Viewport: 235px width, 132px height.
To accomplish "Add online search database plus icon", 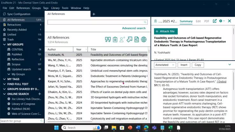I will click(40, 94).
